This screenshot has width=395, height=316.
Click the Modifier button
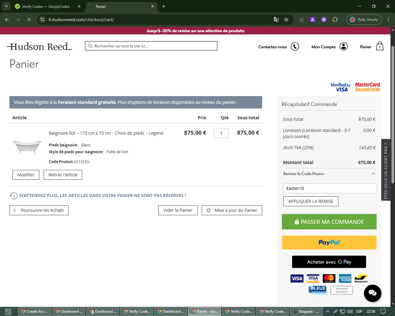point(26,175)
